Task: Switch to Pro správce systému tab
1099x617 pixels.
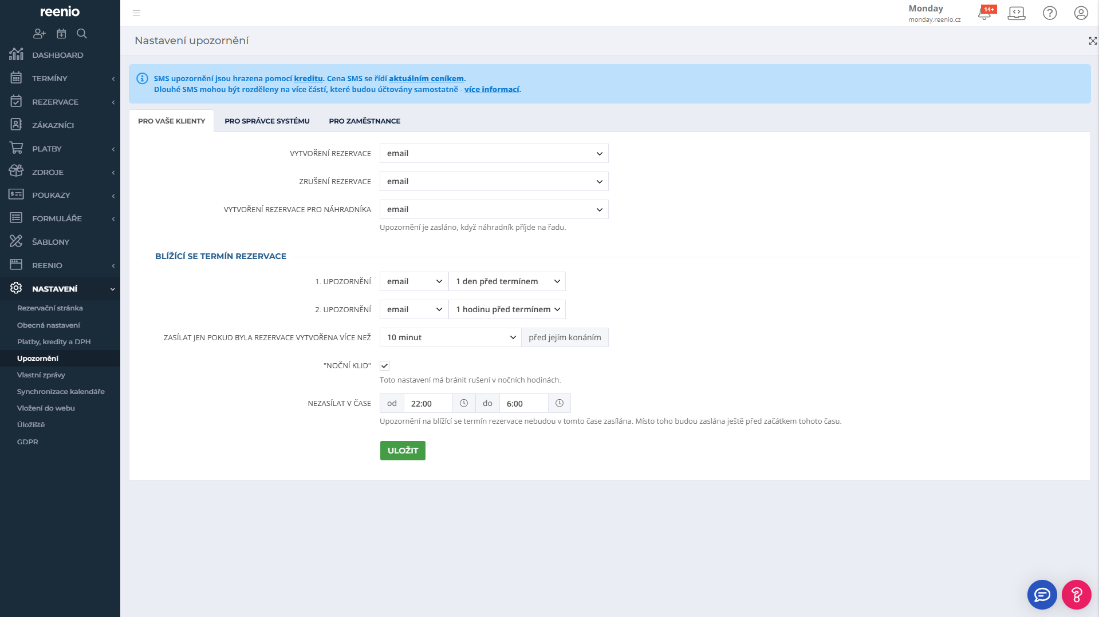Action: coord(267,121)
